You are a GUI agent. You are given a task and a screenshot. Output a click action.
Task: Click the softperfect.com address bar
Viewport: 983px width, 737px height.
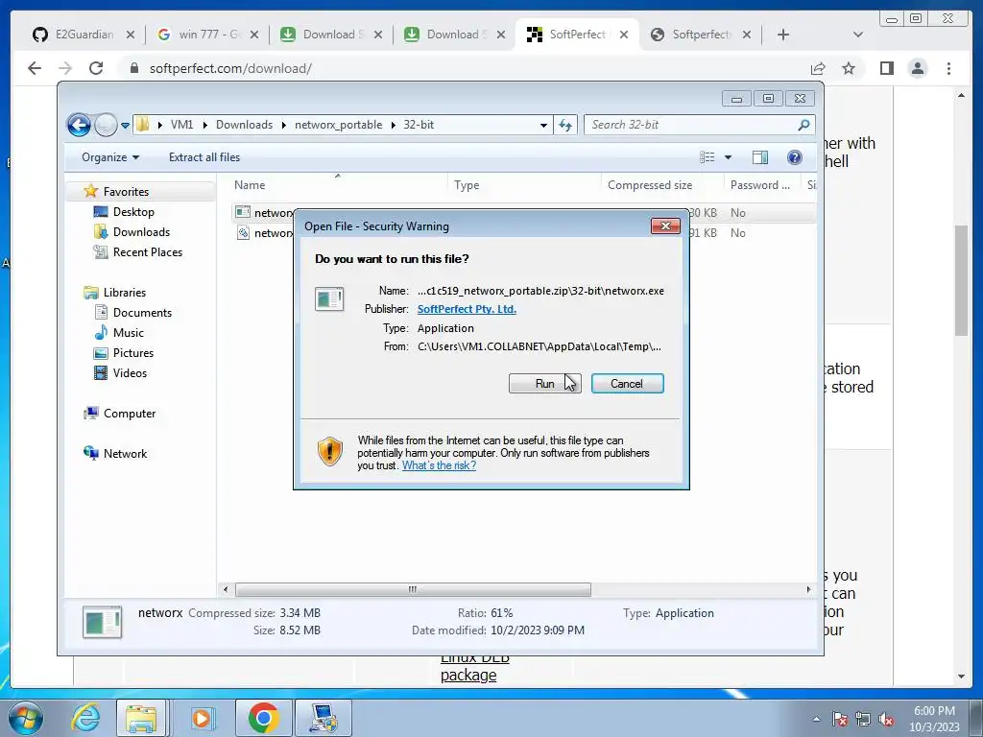coord(464,68)
